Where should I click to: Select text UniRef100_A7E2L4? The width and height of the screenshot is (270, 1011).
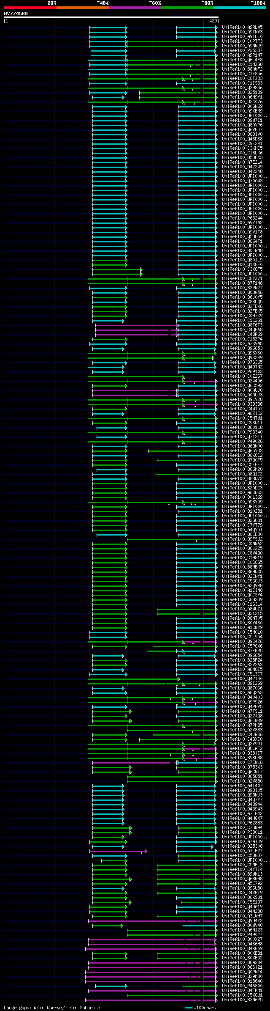242,162
